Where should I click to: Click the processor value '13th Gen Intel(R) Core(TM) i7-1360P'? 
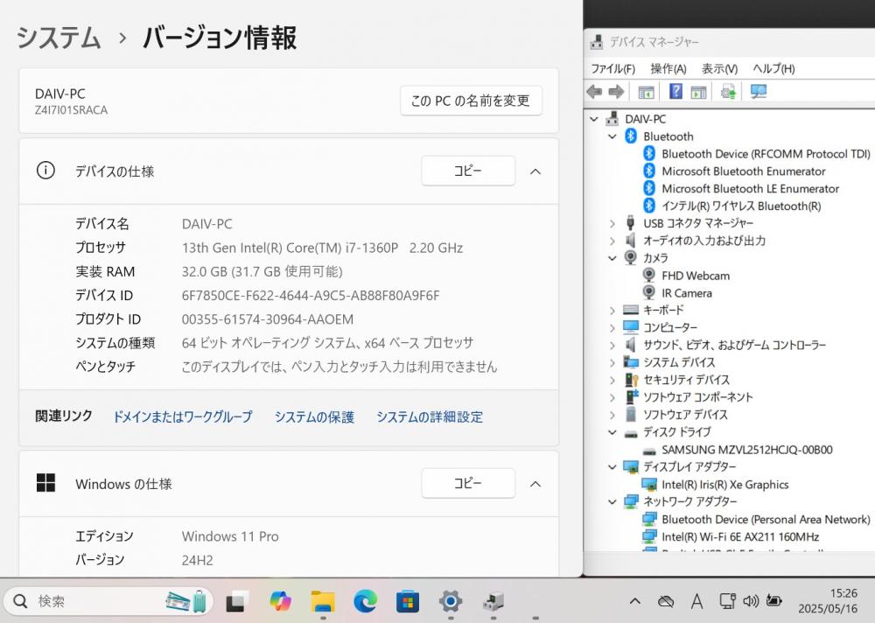click(290, 248)
